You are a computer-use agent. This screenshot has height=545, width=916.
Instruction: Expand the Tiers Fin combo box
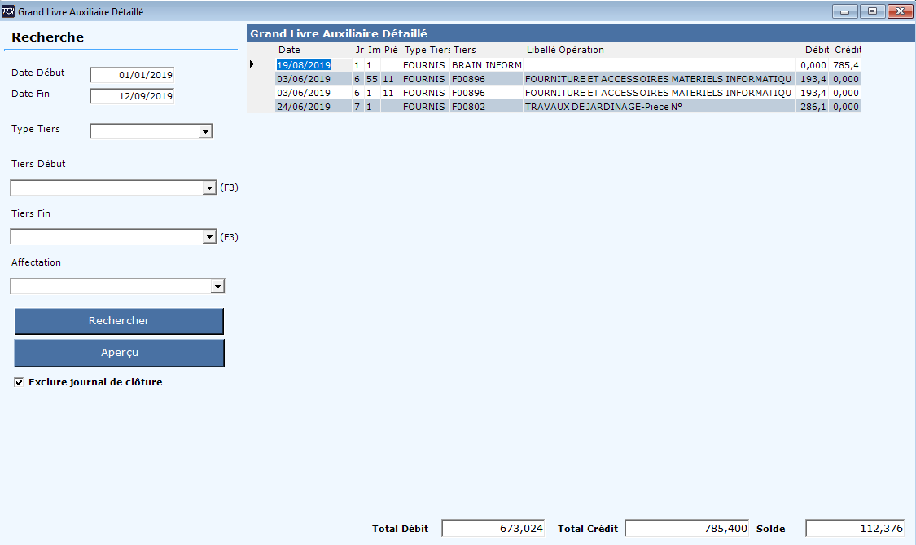click(x=210, y=237)
